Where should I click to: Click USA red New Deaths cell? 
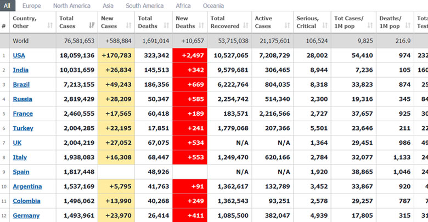pyautogui.click(x=190, y=56)
